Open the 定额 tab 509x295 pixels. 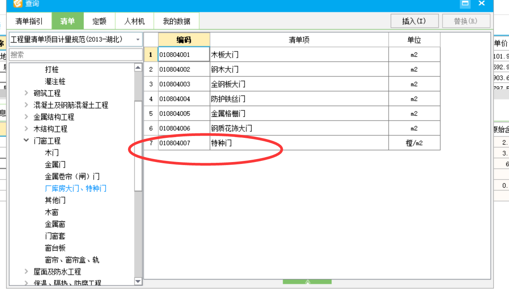point(99,22)
